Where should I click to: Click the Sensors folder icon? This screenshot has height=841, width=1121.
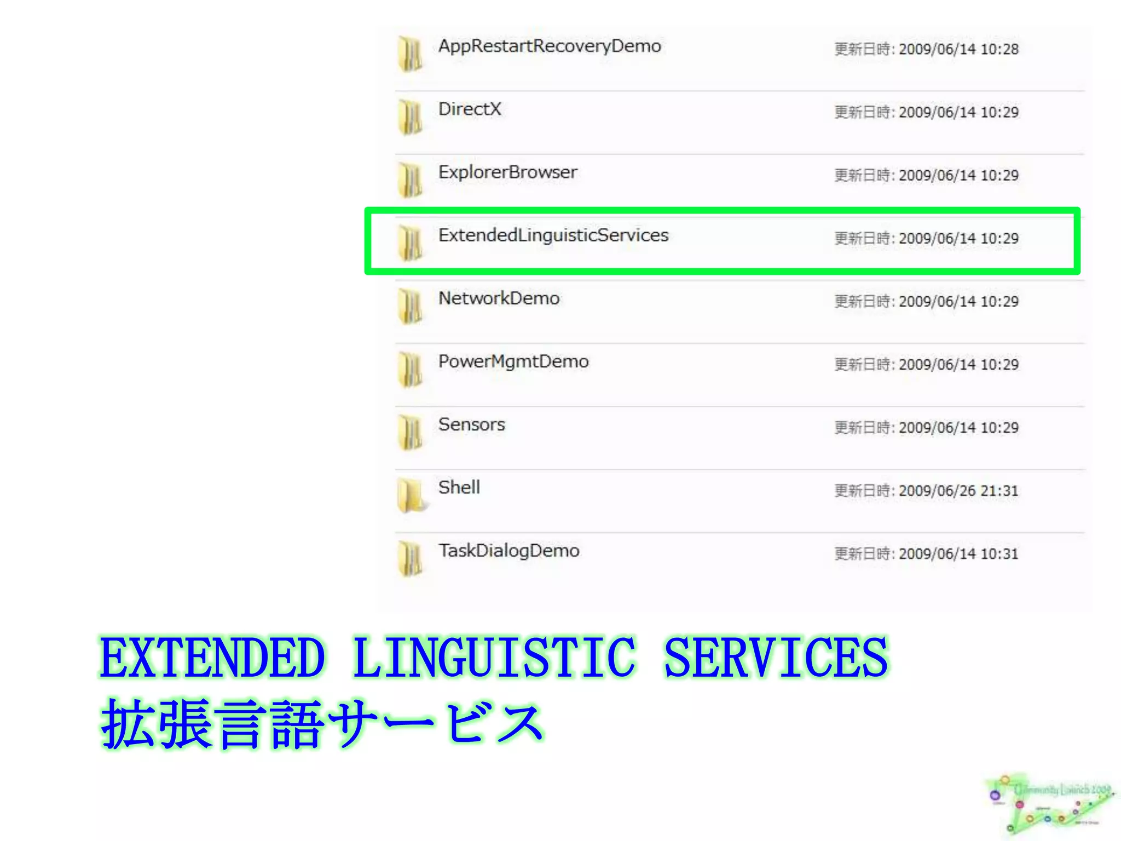[x=411, y=432]
